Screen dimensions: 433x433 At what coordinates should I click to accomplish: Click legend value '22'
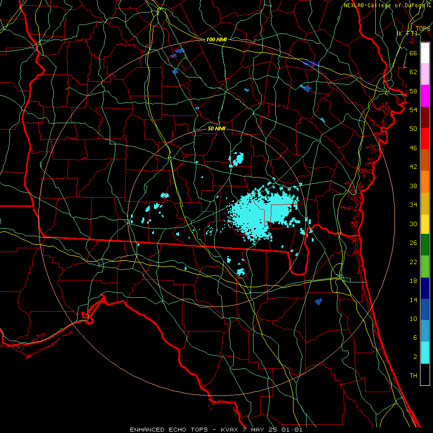click(413, 262)
